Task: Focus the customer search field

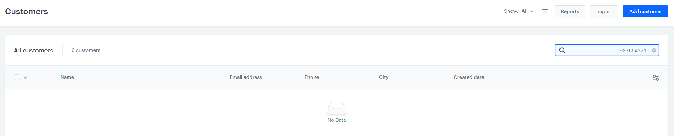Action: (x=607, y=50)
